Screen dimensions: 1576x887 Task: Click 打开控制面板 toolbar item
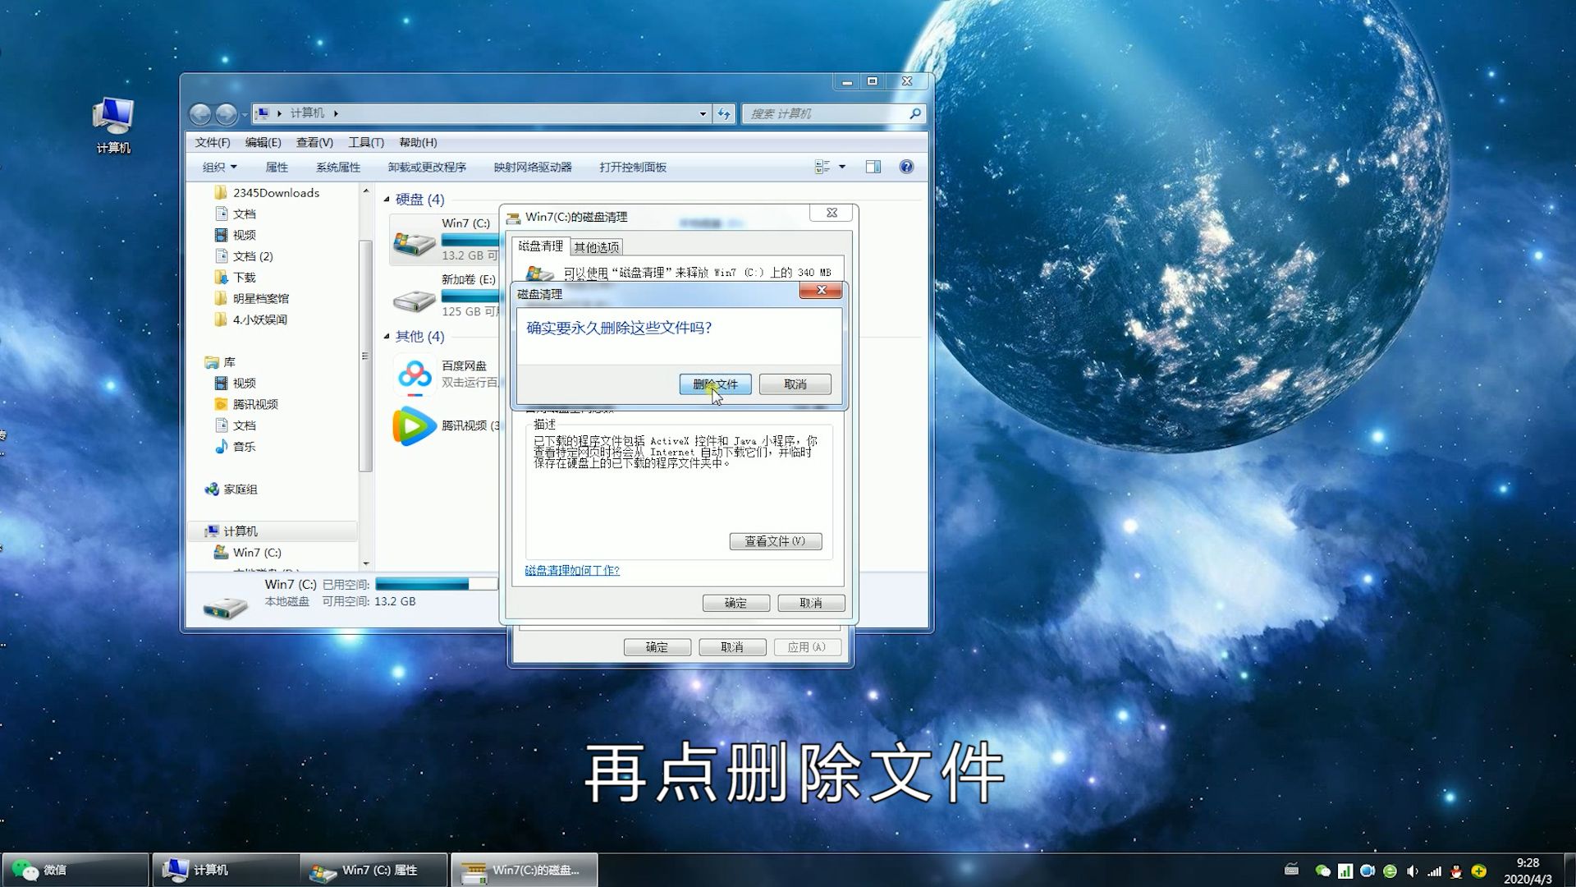pyautogui.click(x=633, y=167)
